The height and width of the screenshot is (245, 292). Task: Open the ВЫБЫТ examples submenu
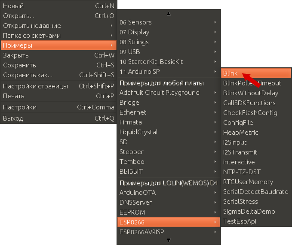[169, 171]
